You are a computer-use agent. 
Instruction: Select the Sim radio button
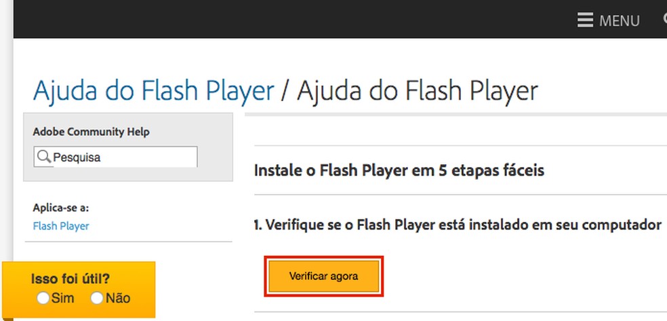click(43, 298)
